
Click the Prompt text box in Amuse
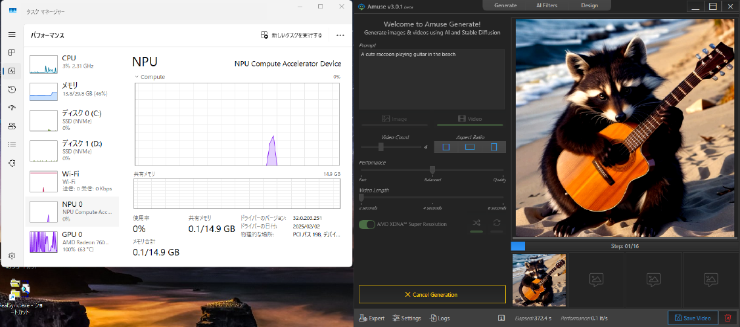tap(432, 79)
